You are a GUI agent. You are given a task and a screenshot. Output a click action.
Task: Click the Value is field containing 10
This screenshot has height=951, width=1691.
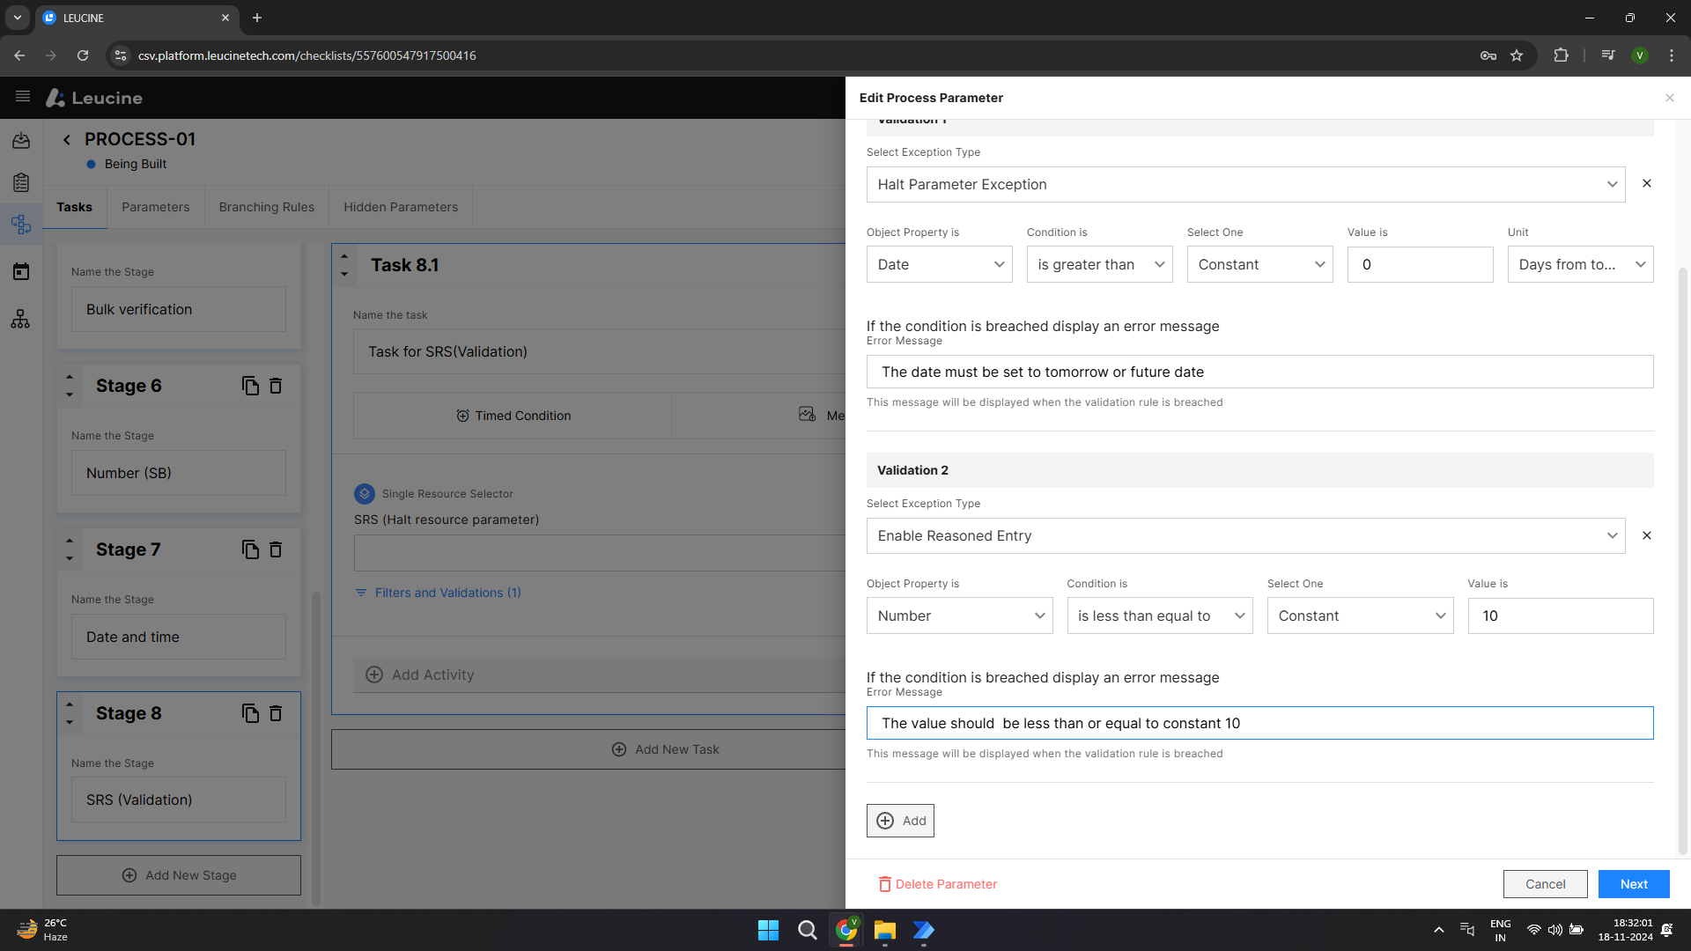[1560, 616]
